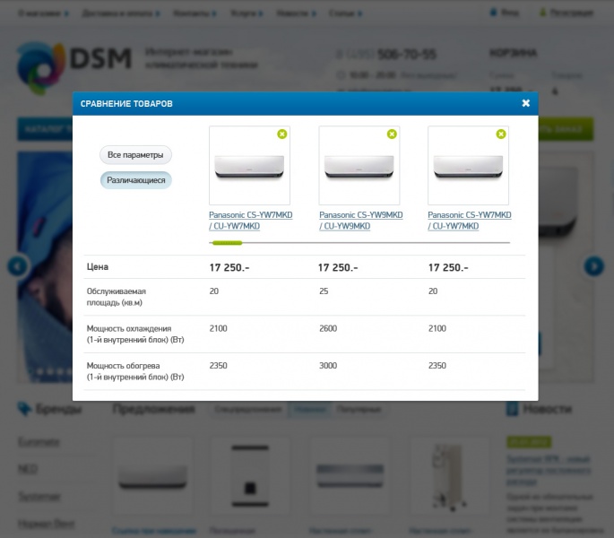
Task: Click the 506-70-55 phone number in header
Action: coord(406,55)
